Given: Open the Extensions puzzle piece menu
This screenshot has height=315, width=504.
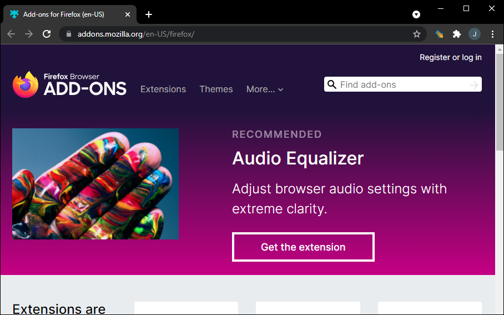Looking at the screenshot, I should point(457,34).
